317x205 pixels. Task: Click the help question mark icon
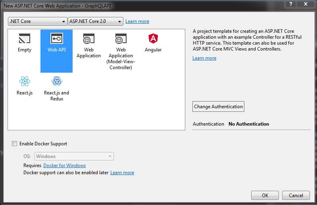click(x=291, y=4)
